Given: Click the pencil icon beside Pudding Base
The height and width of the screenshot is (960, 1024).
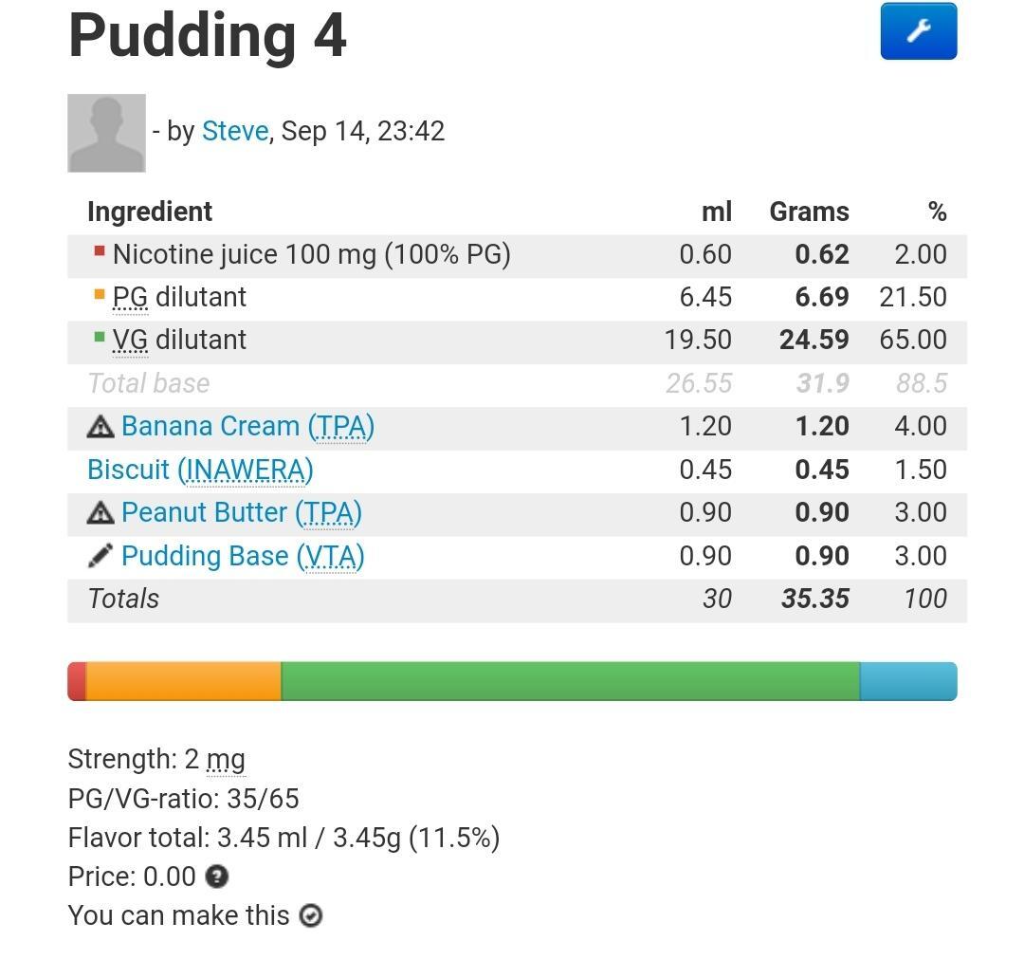Looking at the screenshot, I should coord(101,556).
